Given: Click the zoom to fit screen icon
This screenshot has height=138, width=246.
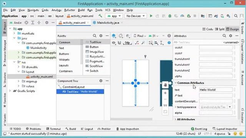Looking at the screenshot, I should point(165,112).
